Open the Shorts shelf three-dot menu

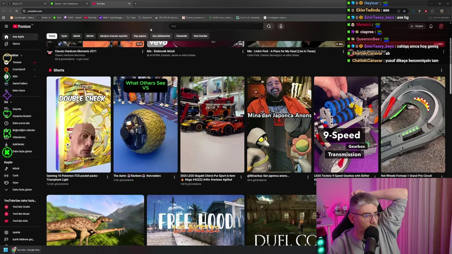(441, 70)
